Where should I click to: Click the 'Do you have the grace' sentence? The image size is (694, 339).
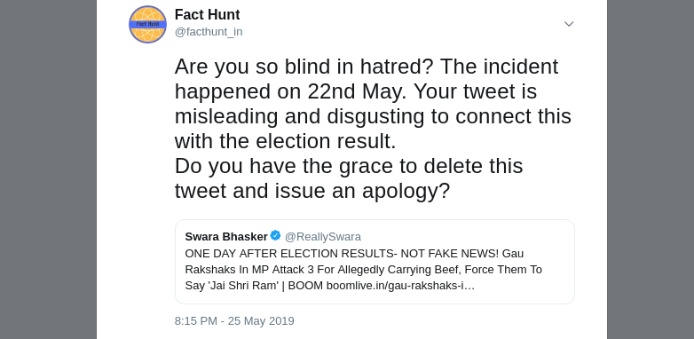click(349, 166)
